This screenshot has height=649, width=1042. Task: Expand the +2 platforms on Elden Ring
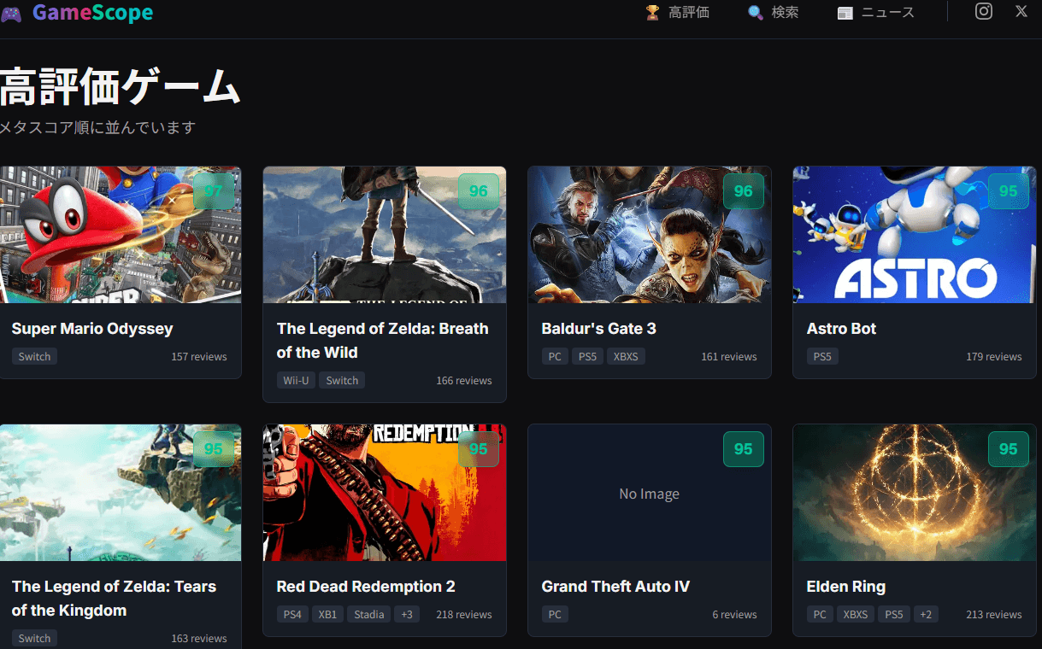pyautogui.click(x=926, y=614)
